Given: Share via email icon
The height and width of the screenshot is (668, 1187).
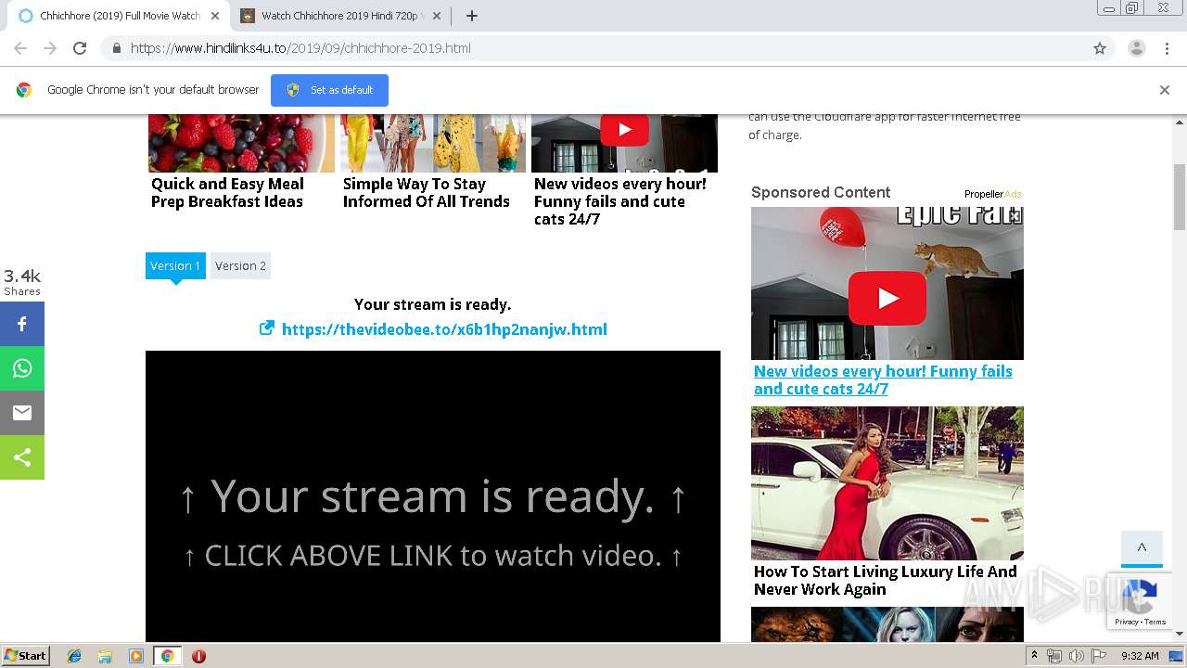Looking at the screenshot, I should [22, 413].
